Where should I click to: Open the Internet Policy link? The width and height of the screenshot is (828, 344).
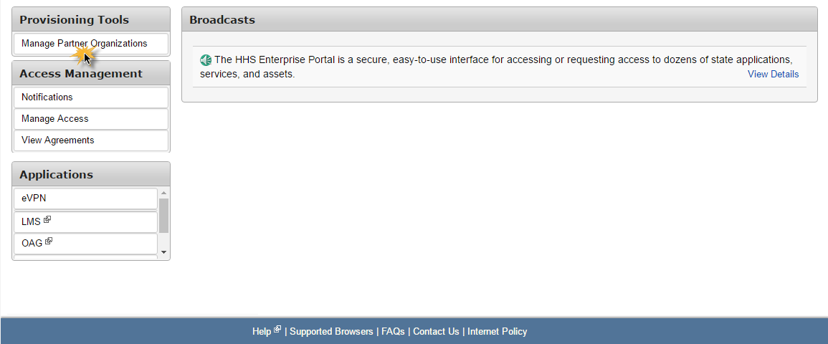[497, 332]
